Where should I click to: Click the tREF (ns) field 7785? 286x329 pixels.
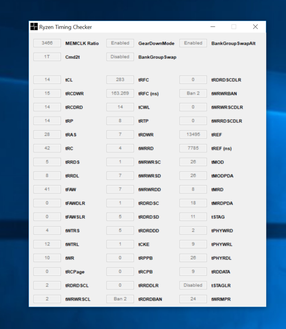193,148
